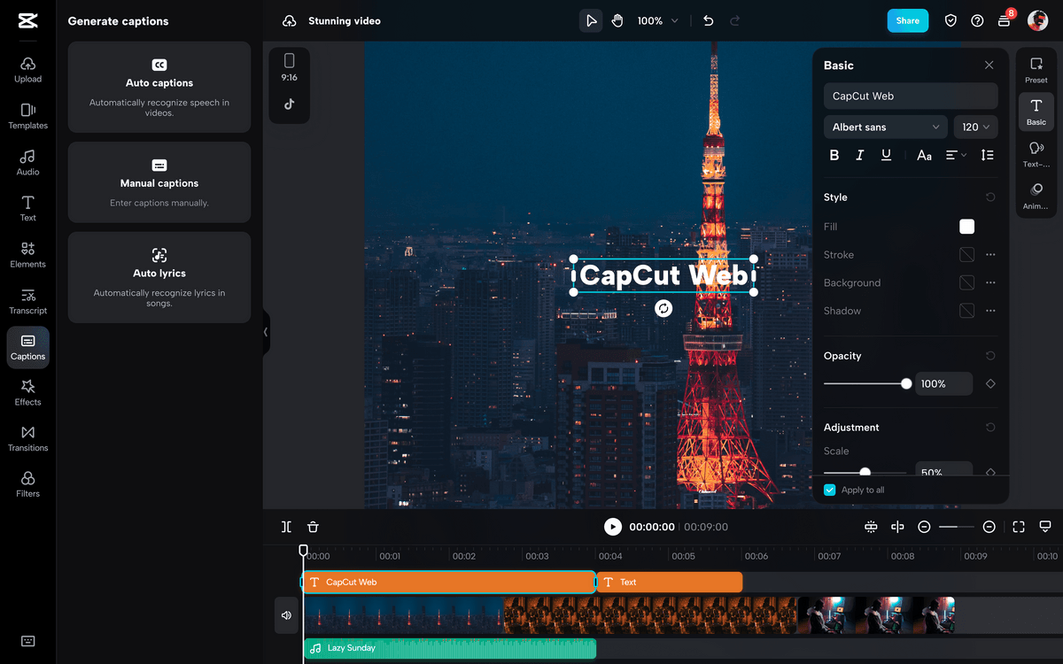Viewport: 1063px width, 664px height.
Task: Open the Captions panel in the sidebar
Action: 27,347
